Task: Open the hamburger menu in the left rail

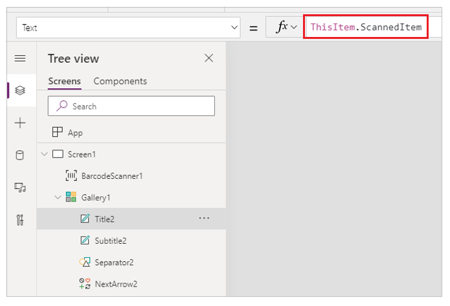Action: [x=20, y=58]
